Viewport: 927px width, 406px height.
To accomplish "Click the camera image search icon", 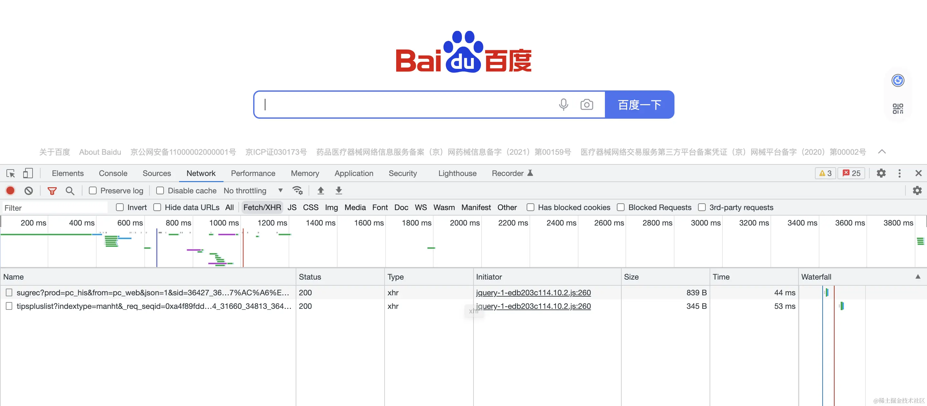I will click(x=586, y=105).
